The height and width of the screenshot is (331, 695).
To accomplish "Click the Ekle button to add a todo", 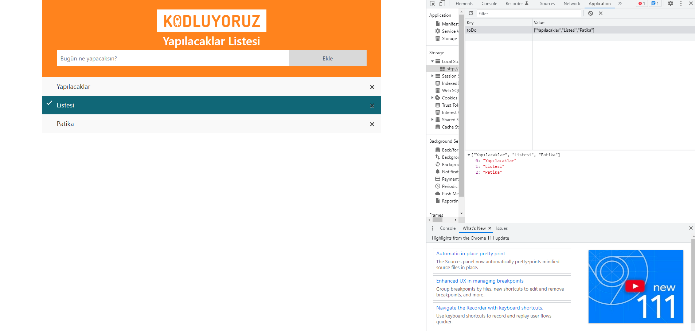I will coord(327,58).
